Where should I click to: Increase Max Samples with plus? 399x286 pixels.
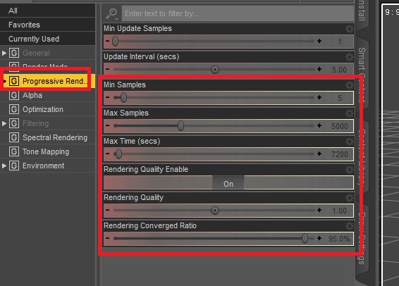tap(319, 125)
